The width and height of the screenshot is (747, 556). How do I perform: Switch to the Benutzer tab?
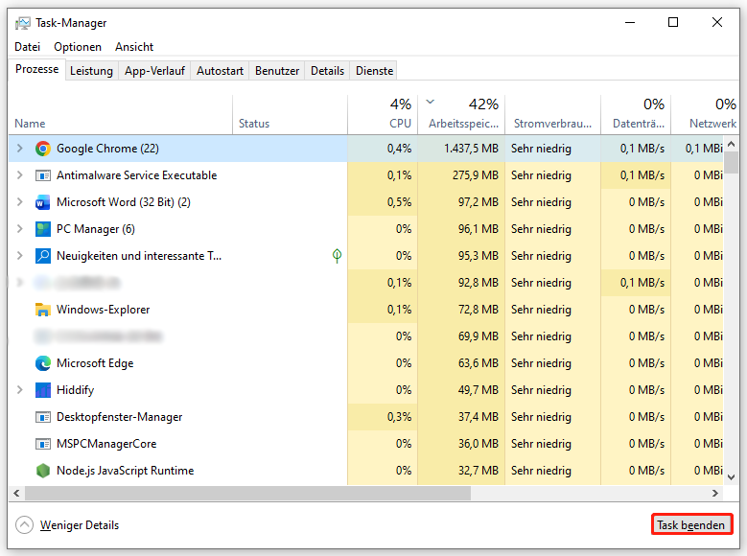pyautogui.click(x=277, y=71)
